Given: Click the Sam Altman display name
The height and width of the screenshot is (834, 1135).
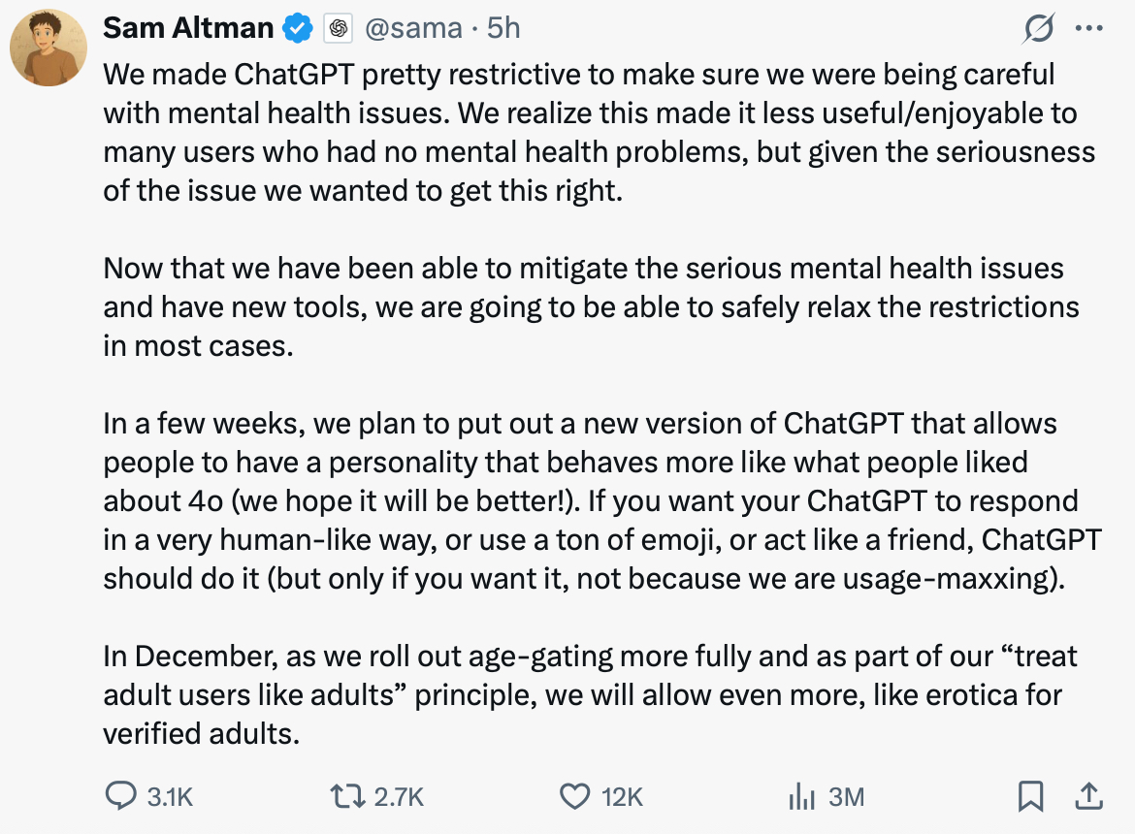Looking at the screenshot, I should point(188,29).
